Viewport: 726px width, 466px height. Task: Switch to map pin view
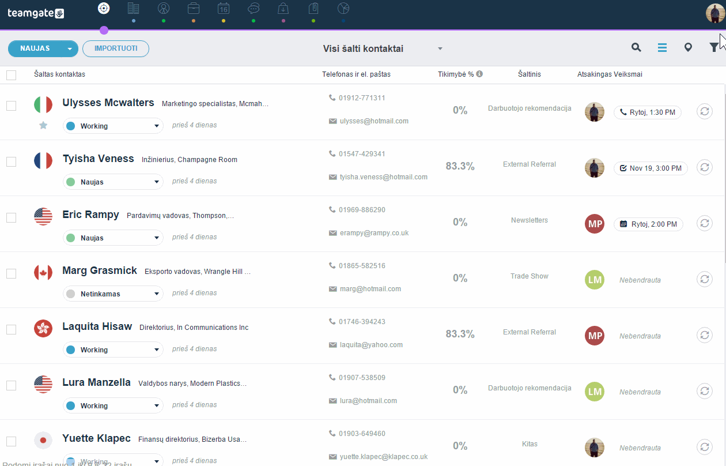coord(688,48)
